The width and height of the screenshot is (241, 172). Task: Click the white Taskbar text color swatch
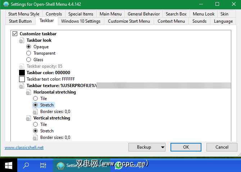click(x=22, y=79)
